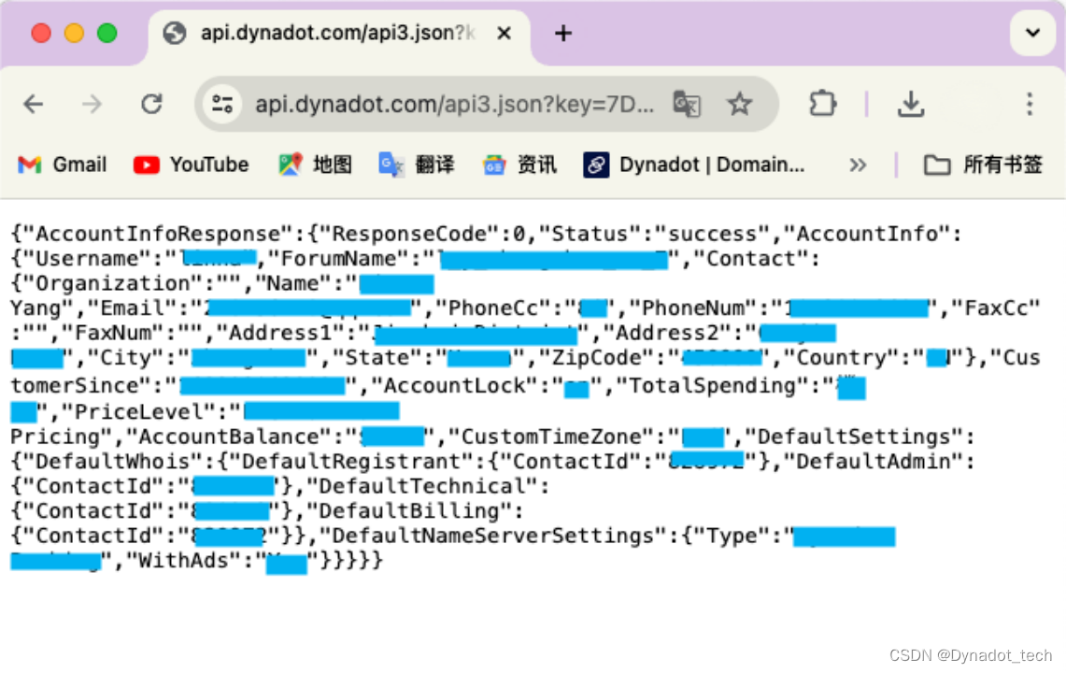Open a new tab with plus button
The image size is (1066, 673).
[x=563, y=33]
